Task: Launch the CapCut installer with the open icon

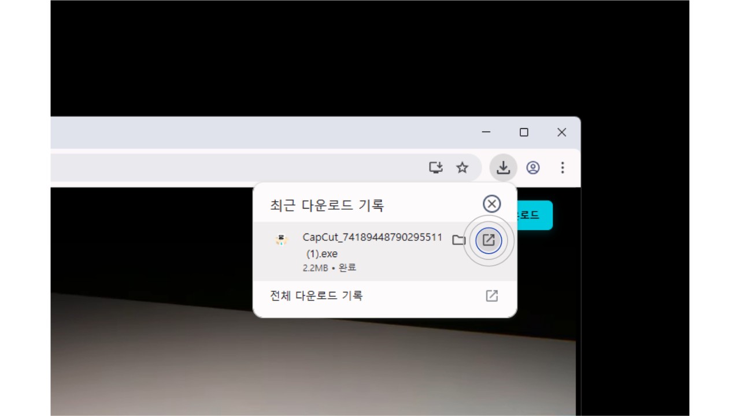Action: click(489, 240)
